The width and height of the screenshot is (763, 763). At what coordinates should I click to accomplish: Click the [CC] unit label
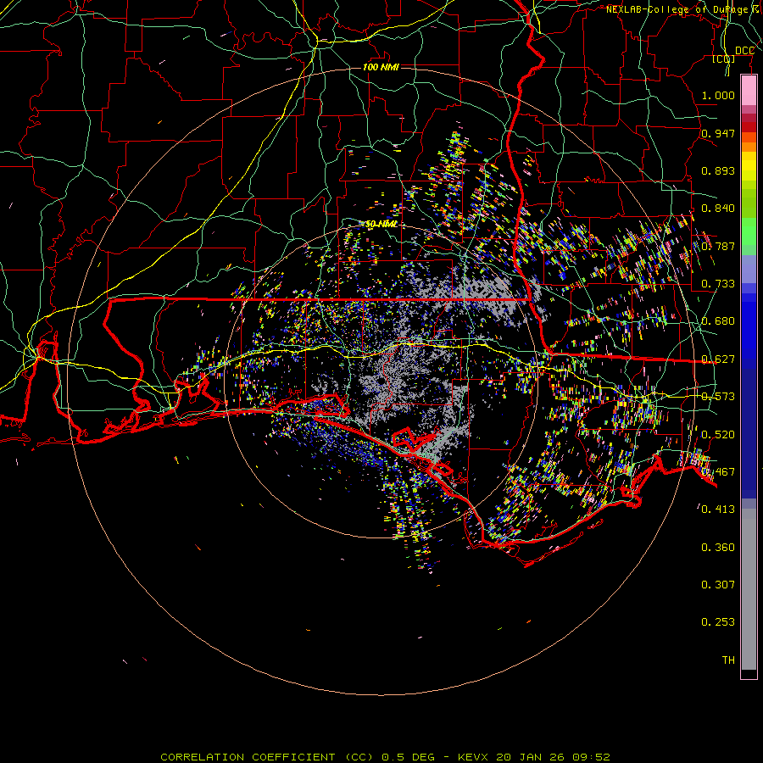point(724,58)
